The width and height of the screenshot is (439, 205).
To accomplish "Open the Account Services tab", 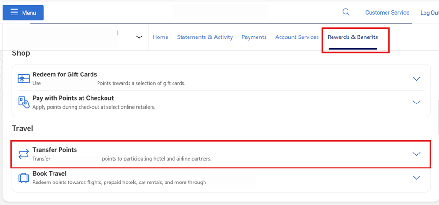I will [x=297, y=37].
